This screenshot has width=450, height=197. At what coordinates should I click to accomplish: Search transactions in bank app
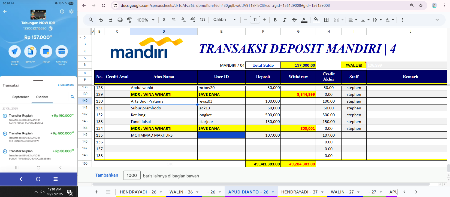(x=73, y=97)
